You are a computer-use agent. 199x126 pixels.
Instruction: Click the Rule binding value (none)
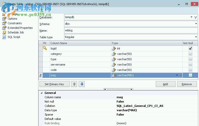[121, 123]
